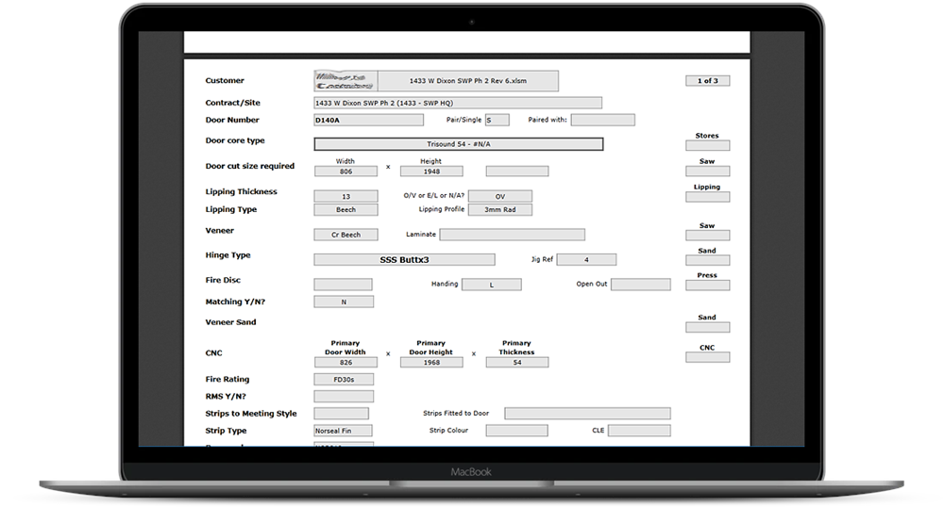Click the Handing field showing L
944x507 pixels.
coord(491,285)
